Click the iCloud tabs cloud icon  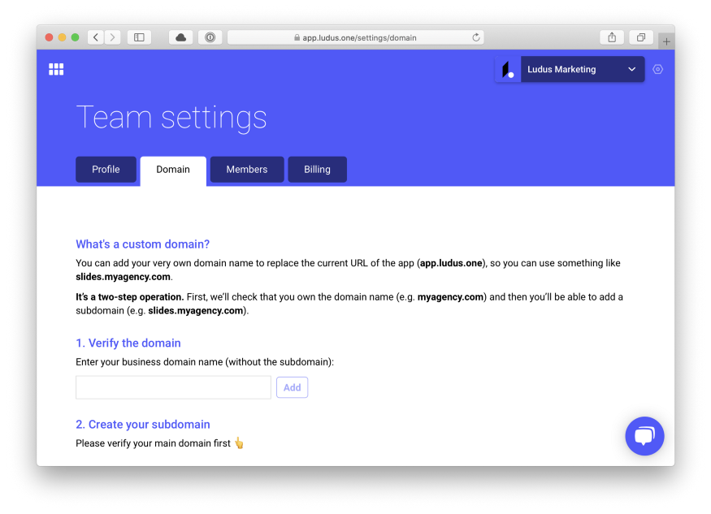coord(180,37)
